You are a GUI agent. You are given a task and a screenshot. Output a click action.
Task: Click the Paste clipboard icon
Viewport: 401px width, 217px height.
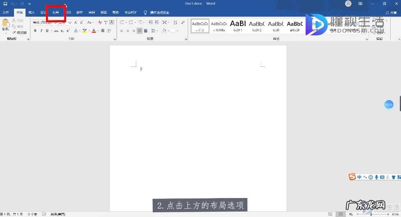[6, 23]
